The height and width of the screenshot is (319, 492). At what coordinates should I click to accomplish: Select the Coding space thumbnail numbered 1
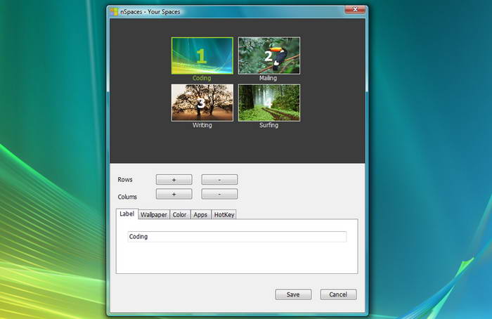coord(202,56)
